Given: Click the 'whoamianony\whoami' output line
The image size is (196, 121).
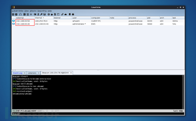Looking at the screenshot, I should click(22, 94).
